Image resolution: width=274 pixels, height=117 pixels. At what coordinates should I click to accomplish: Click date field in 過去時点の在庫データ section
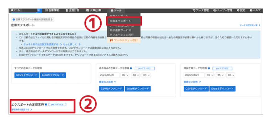(x=109, y=75)
